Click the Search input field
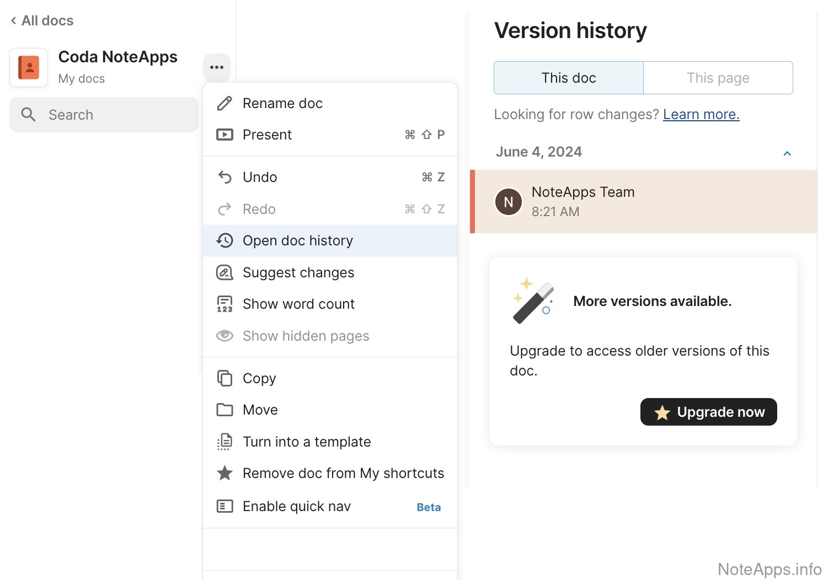 click(x=104, y=115)
